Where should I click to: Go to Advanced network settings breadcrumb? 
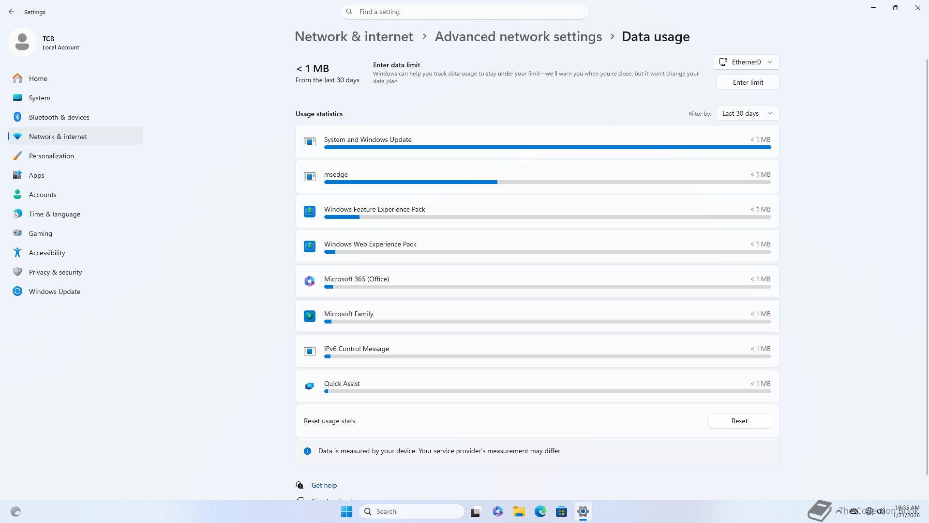tap(518, 37)
